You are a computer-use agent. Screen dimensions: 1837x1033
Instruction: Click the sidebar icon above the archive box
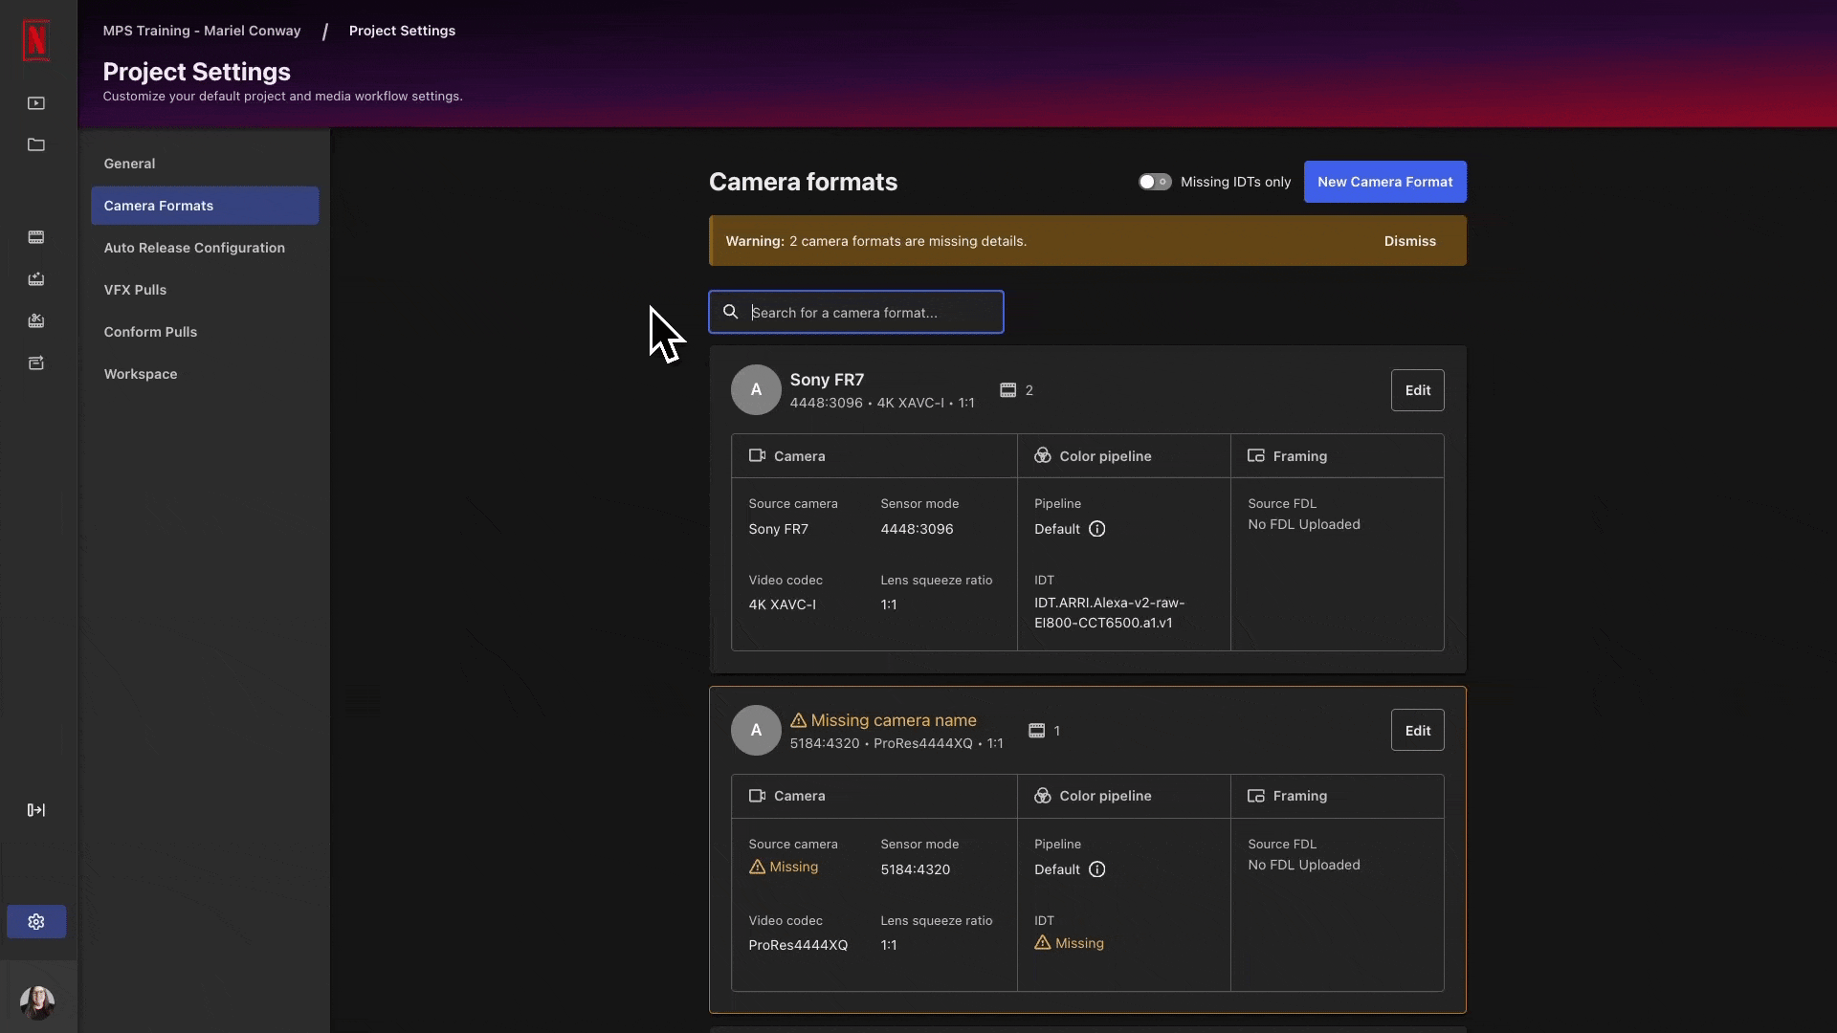(36, 321)
